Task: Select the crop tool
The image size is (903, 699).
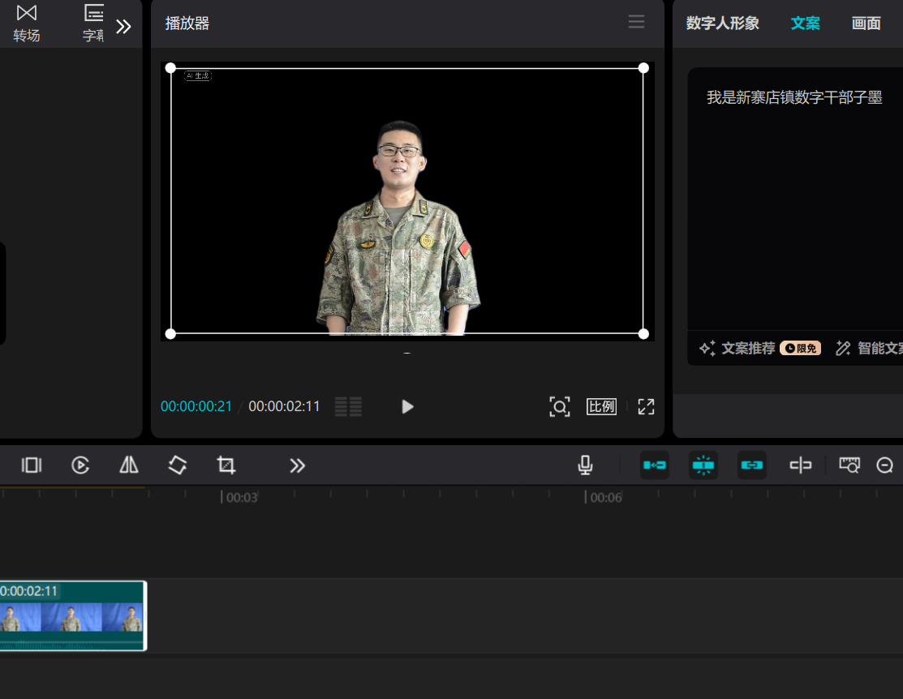Action: point(226,465)
